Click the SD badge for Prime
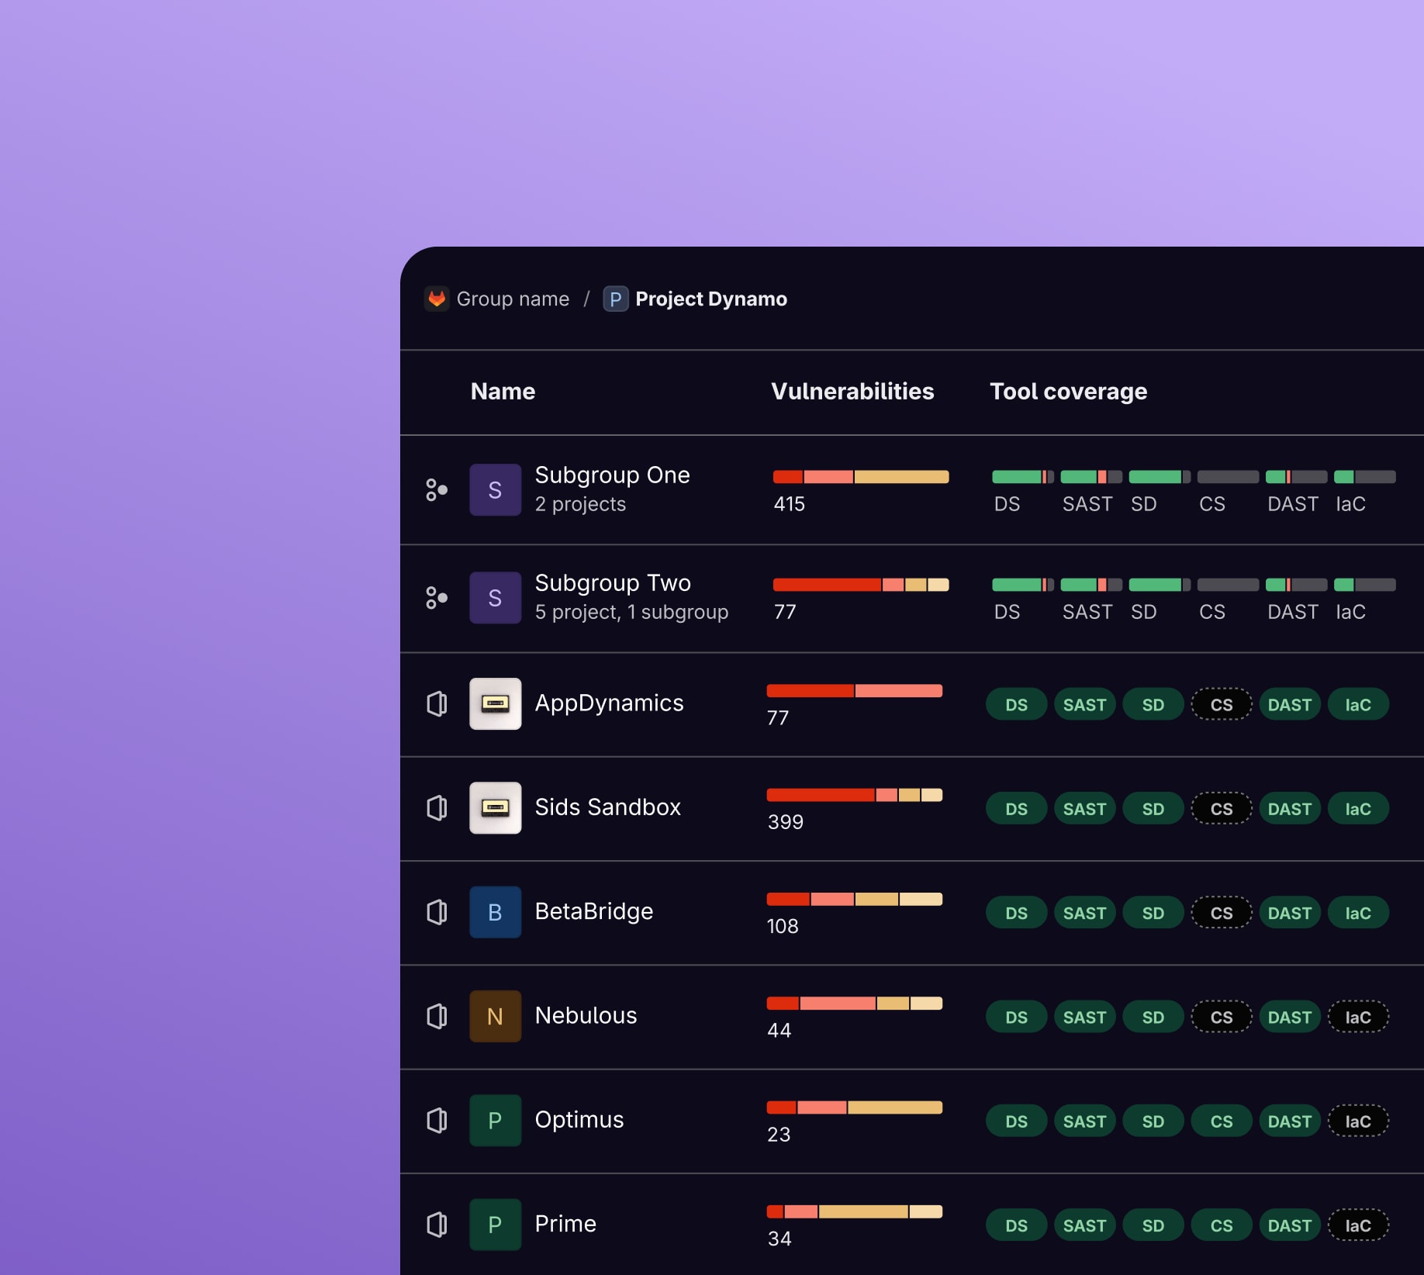 1153,1225
